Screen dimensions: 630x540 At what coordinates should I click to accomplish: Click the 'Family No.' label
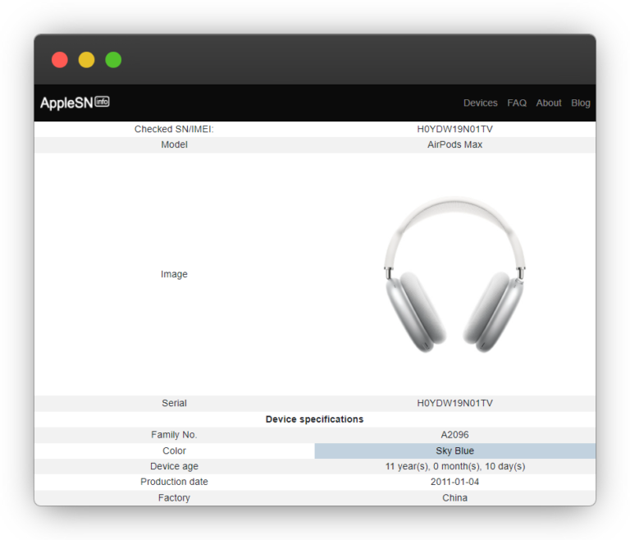click(x=174, y=435)
